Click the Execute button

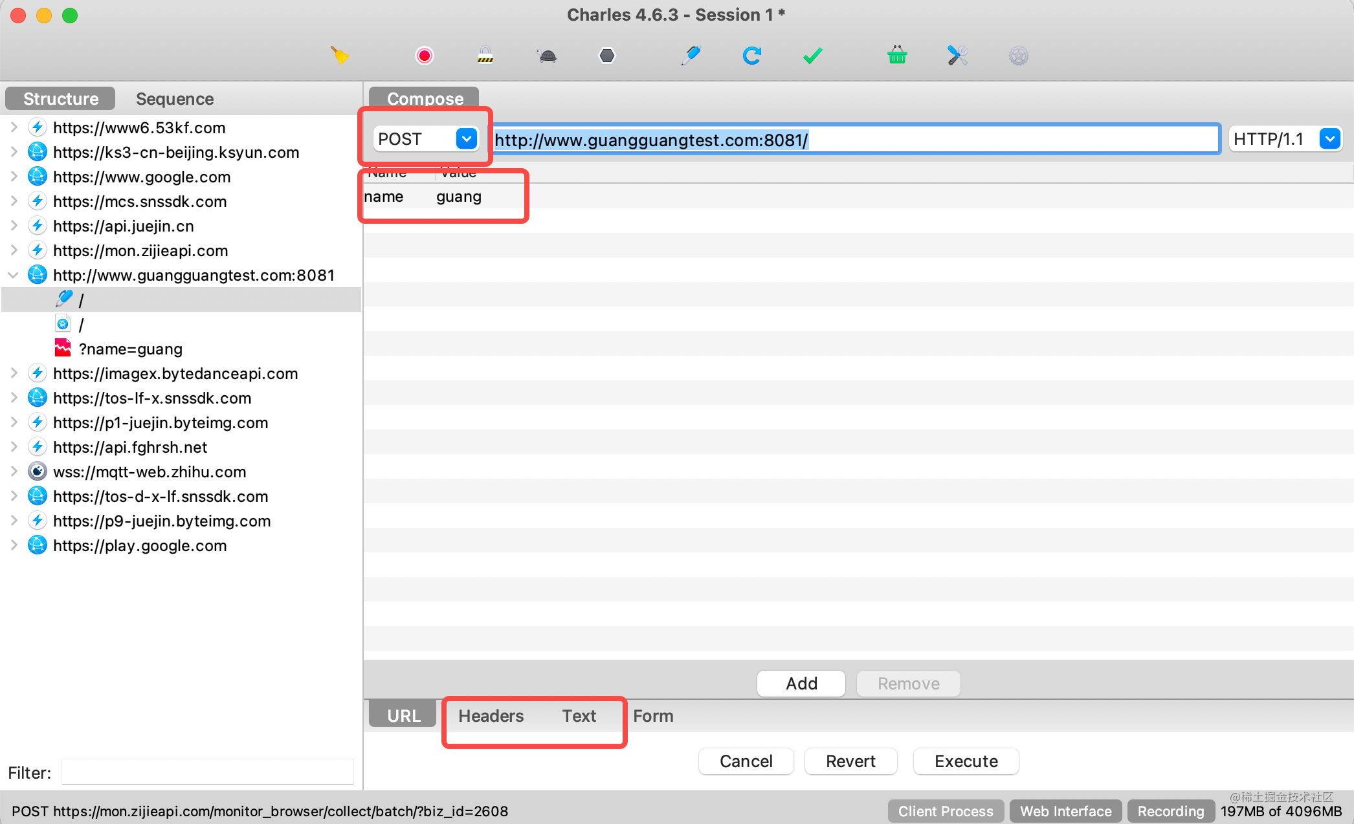pyautogui.click(x=966, y=761)
